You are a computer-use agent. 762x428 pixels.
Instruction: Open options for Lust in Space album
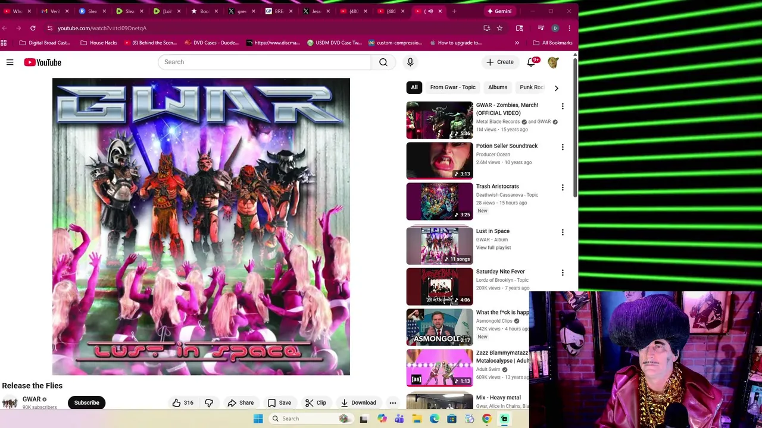563,232
